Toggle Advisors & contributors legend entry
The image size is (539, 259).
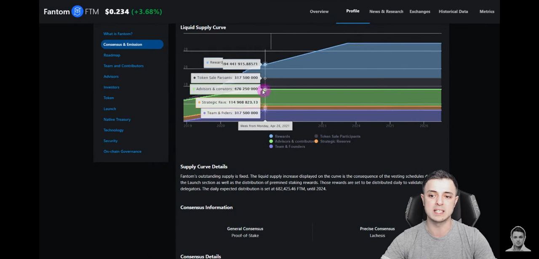[291, 142]
